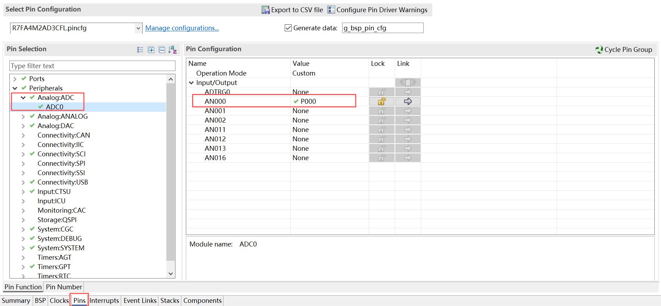Click the link arrow in AN001 row
This screenshot has height=306, width=661.
tap(408, 111)
